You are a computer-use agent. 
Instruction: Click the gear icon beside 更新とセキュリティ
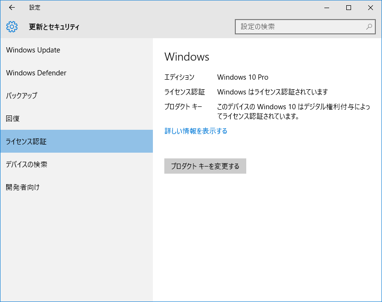click(x=12, y=27)
